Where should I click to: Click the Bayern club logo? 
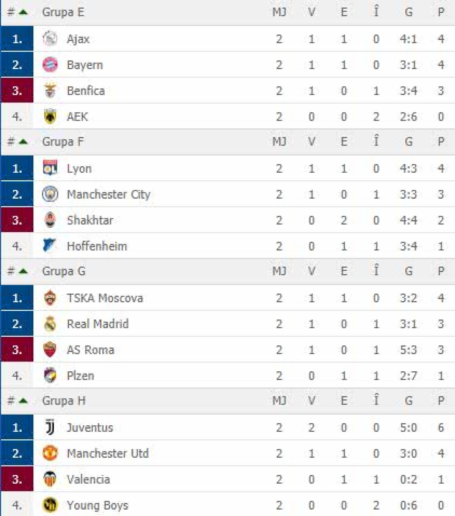coord(50,65)
